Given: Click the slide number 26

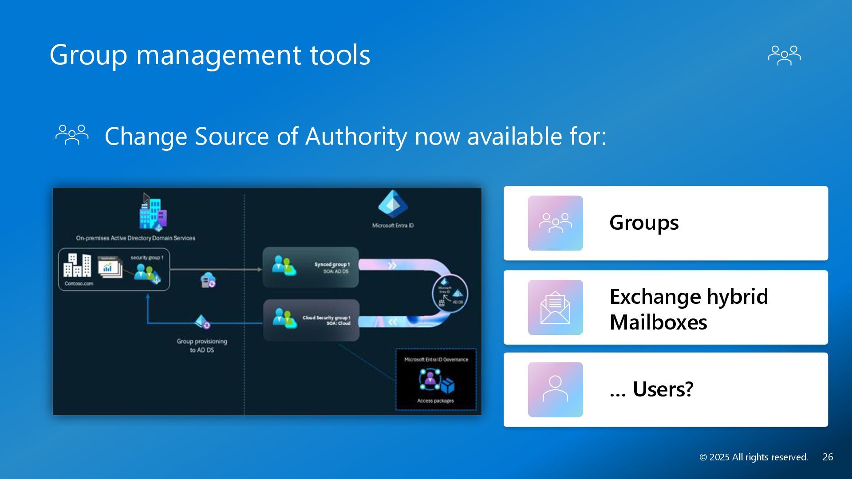Looking at the screenshot, I should [828, 457].
